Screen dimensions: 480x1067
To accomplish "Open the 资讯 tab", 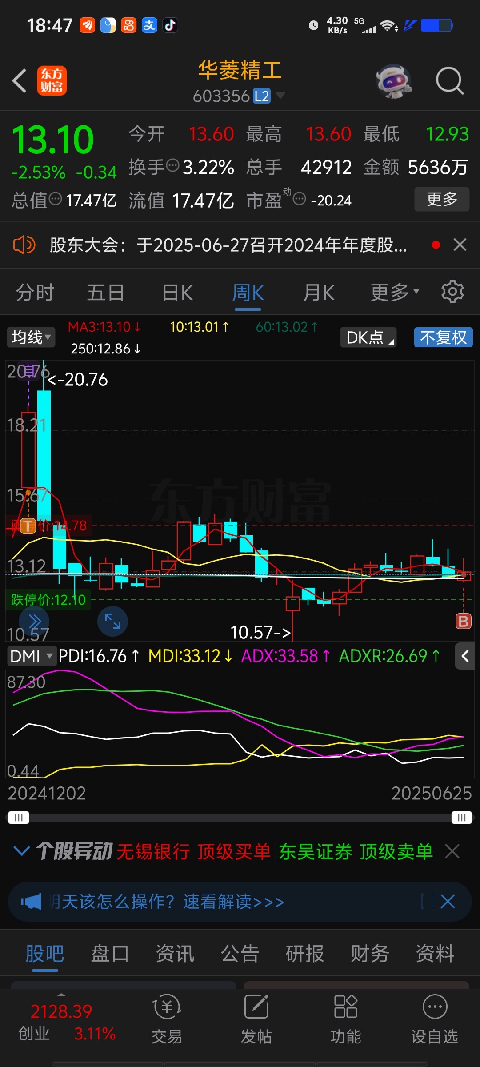I will pyautogui.click(x=175, y=954).
